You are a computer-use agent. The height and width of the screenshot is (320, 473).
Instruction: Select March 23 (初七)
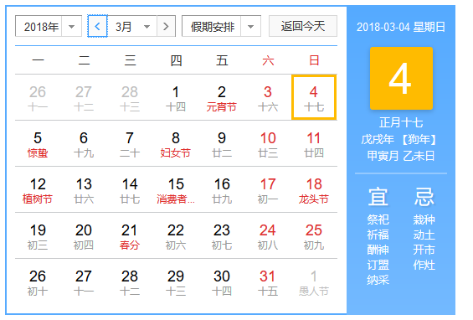tap(222, 236)
